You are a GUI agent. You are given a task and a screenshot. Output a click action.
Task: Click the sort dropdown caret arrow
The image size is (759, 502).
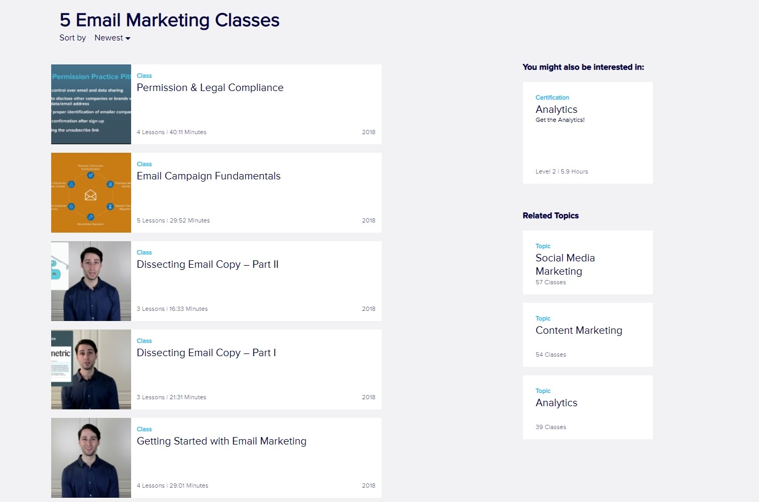click(x=128, y=38)
